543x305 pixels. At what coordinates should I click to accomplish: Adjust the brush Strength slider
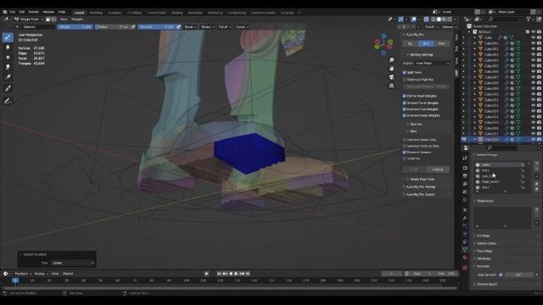(157, 26)
